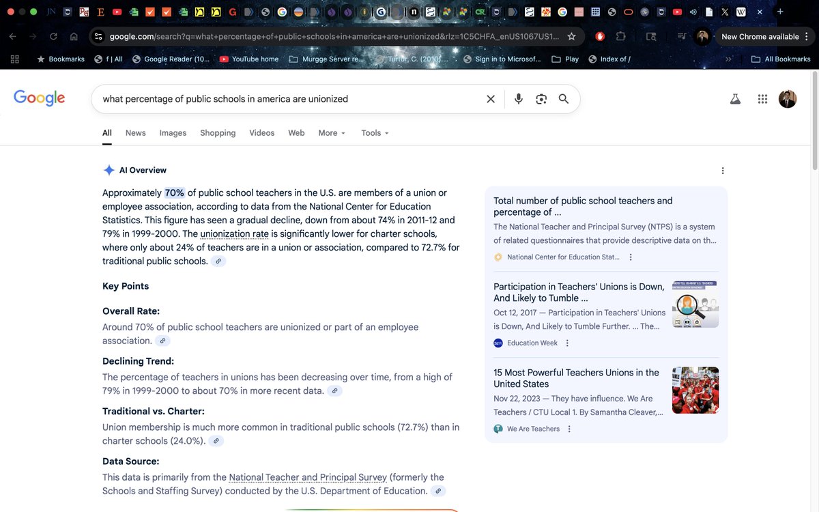Image resolution: width=819 pixels, height=512 pixels.
Task: Open the Play bookmarks folder
Action: 565,59
